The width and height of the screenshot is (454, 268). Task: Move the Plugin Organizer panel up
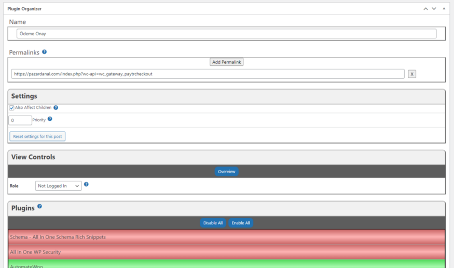[425, 9]
